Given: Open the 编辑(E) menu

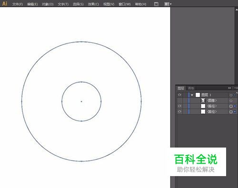Looking at the screenshot, I should pyautogui.click(x=32, y=4).
